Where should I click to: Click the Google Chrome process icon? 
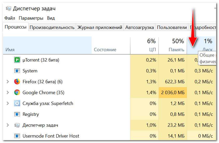click(17, 93)
